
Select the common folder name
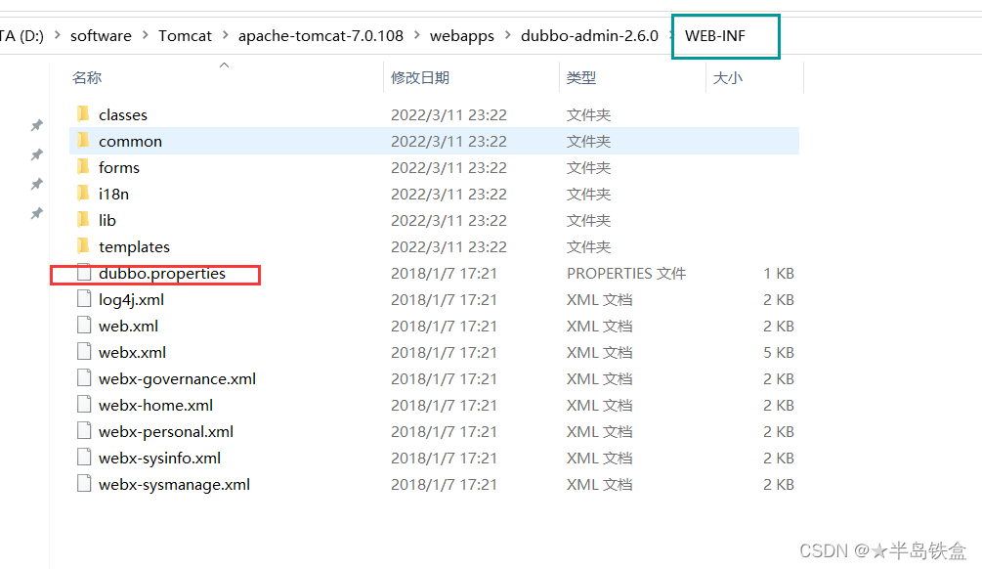pyautogui.click(x=130, y=141)
